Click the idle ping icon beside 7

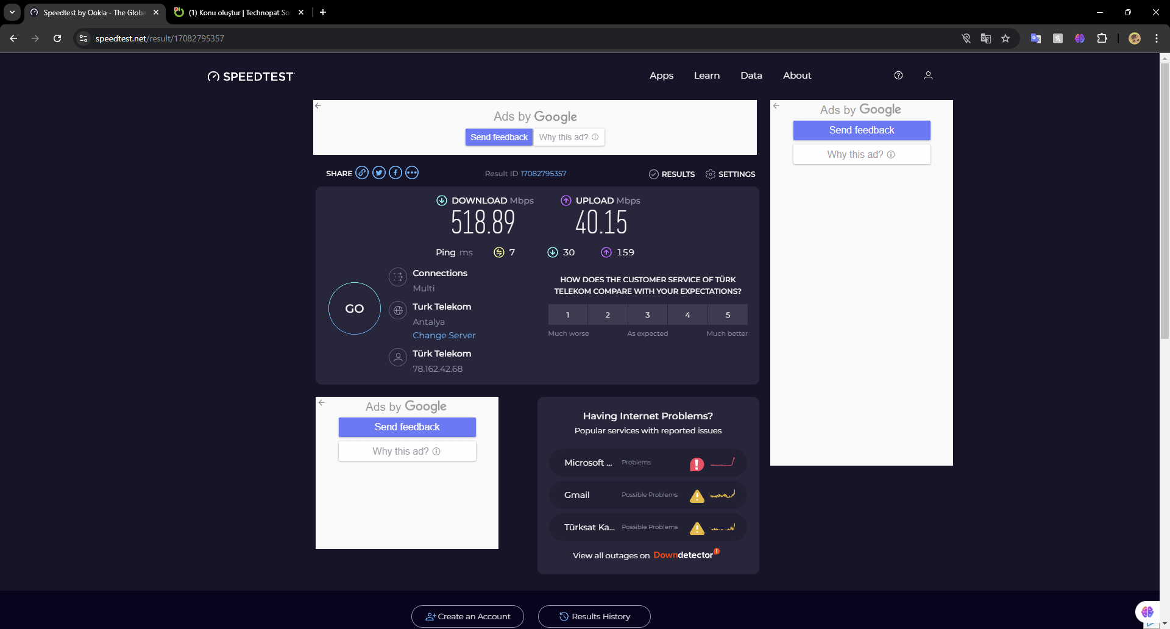point(499,252)
